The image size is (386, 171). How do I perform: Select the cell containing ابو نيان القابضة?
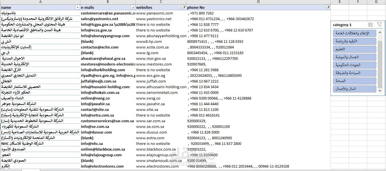click(40, 36)
